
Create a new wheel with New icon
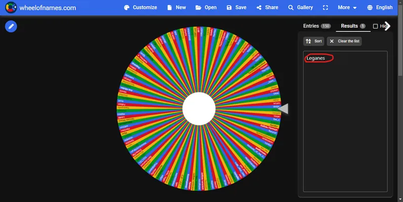(x=170, y=8)
